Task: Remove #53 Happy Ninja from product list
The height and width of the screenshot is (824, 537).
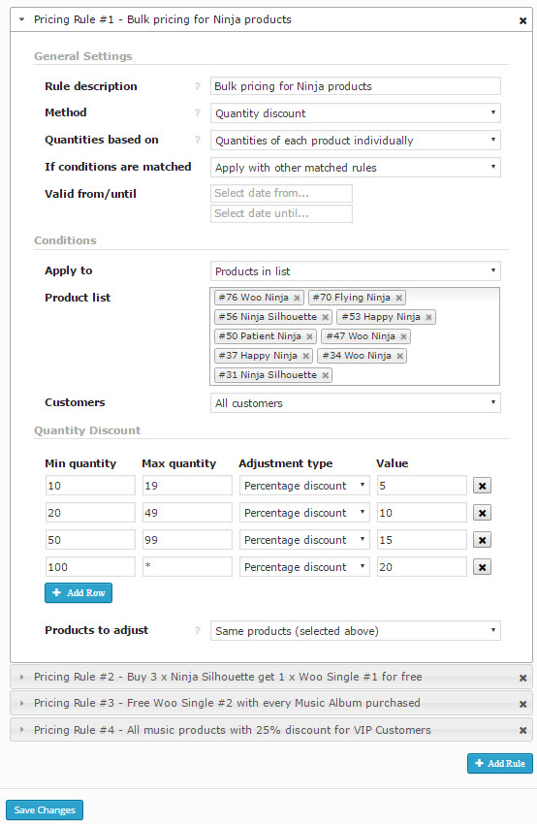Action: click(428, 317)
